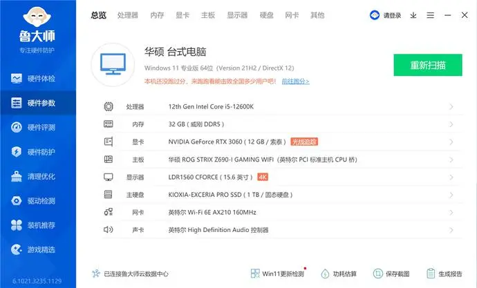477x288 pixels.
Task: Click the 网卡 network icon
Action: 109,212
